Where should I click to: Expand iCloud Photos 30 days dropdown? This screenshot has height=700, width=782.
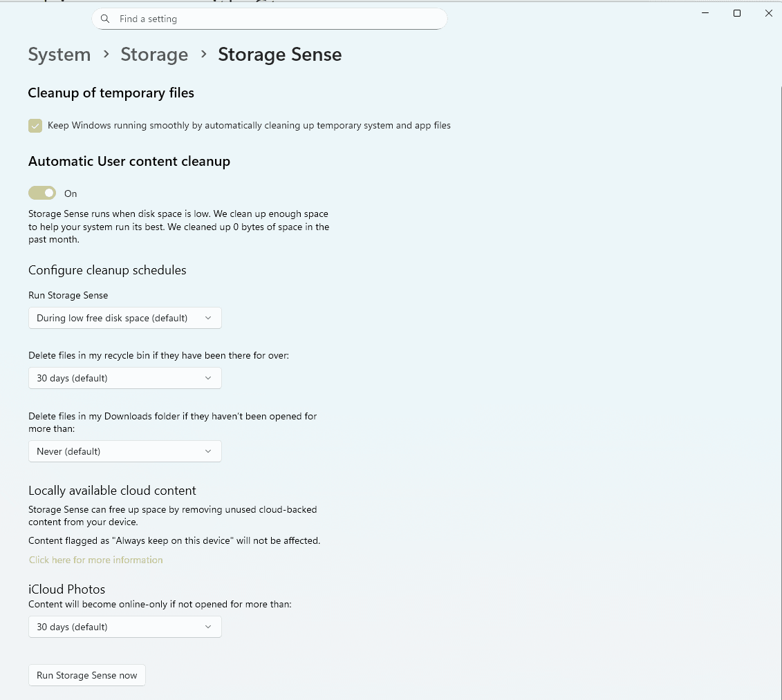click(x=124, y=627)
